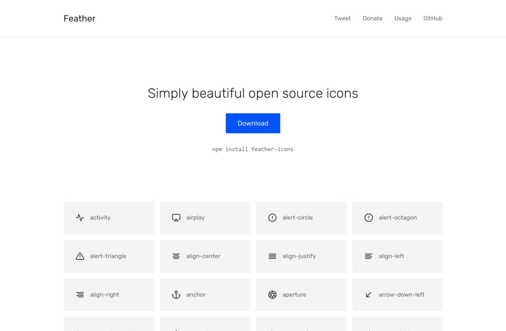The height and width of the screenshot is (331, 506).
Task: Select the alert-triangle icon
Action: coord(108,256)
